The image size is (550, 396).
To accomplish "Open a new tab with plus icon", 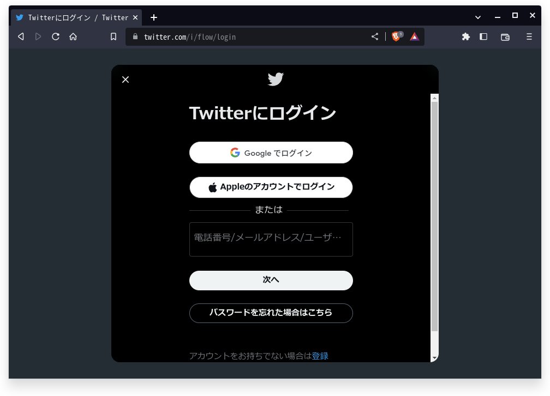I will tap(154, 17).
